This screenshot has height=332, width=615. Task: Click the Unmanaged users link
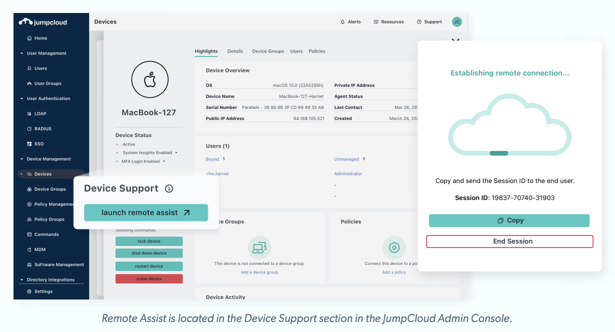tap(347, 159)
